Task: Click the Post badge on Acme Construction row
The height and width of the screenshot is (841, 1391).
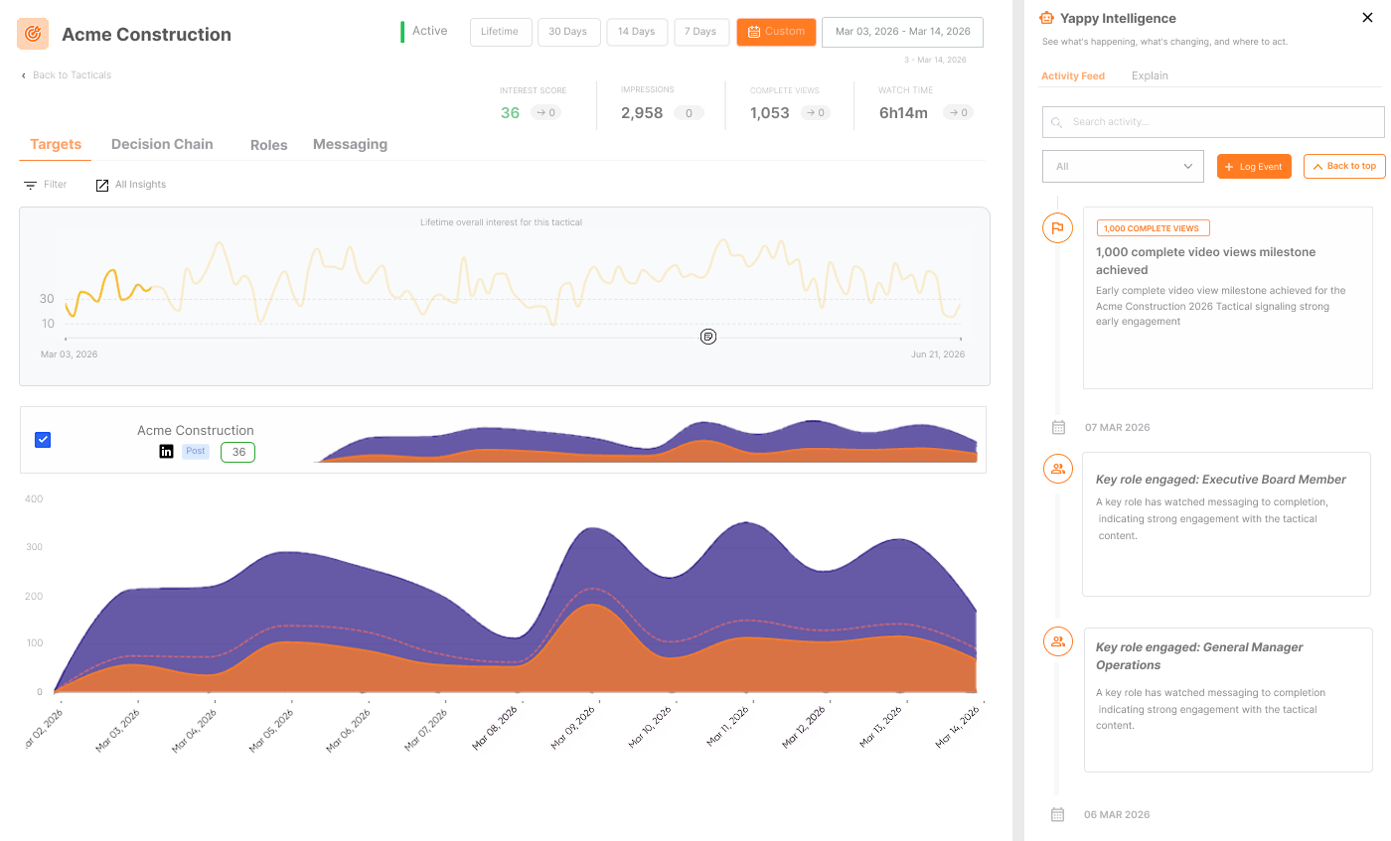Action: (195, 452)
